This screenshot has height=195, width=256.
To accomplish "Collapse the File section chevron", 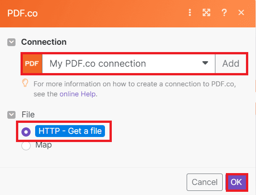I will click(11, 115).
